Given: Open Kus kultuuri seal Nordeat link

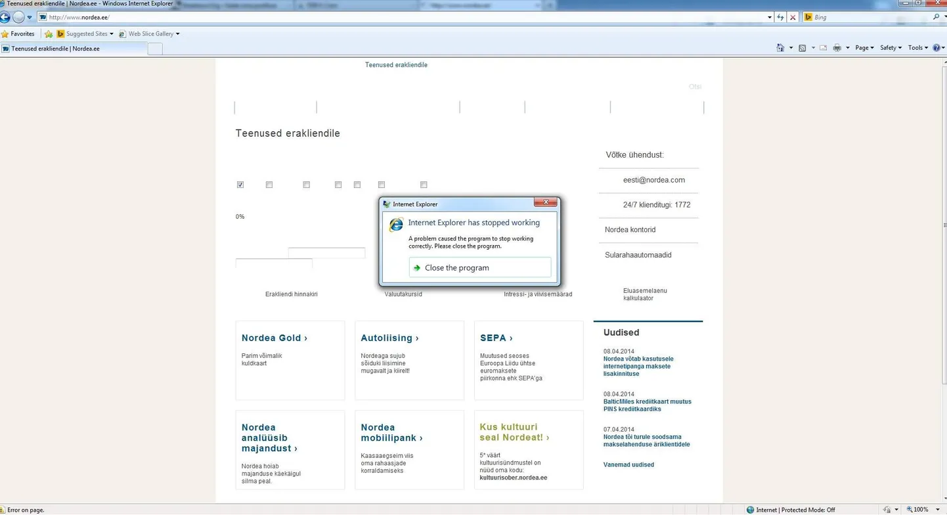Looking at the screenshot, I should [514, 432].
